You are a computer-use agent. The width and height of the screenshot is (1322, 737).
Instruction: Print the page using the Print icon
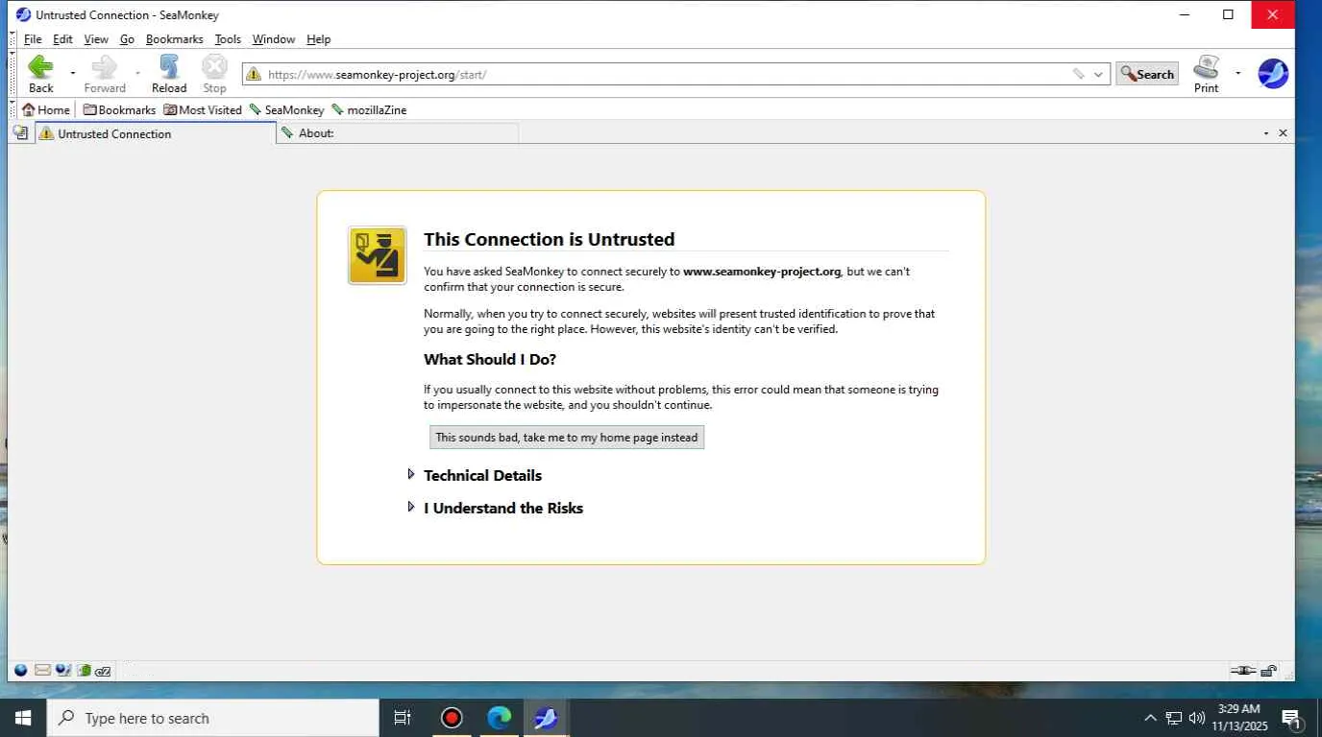tap(1206, 73)
